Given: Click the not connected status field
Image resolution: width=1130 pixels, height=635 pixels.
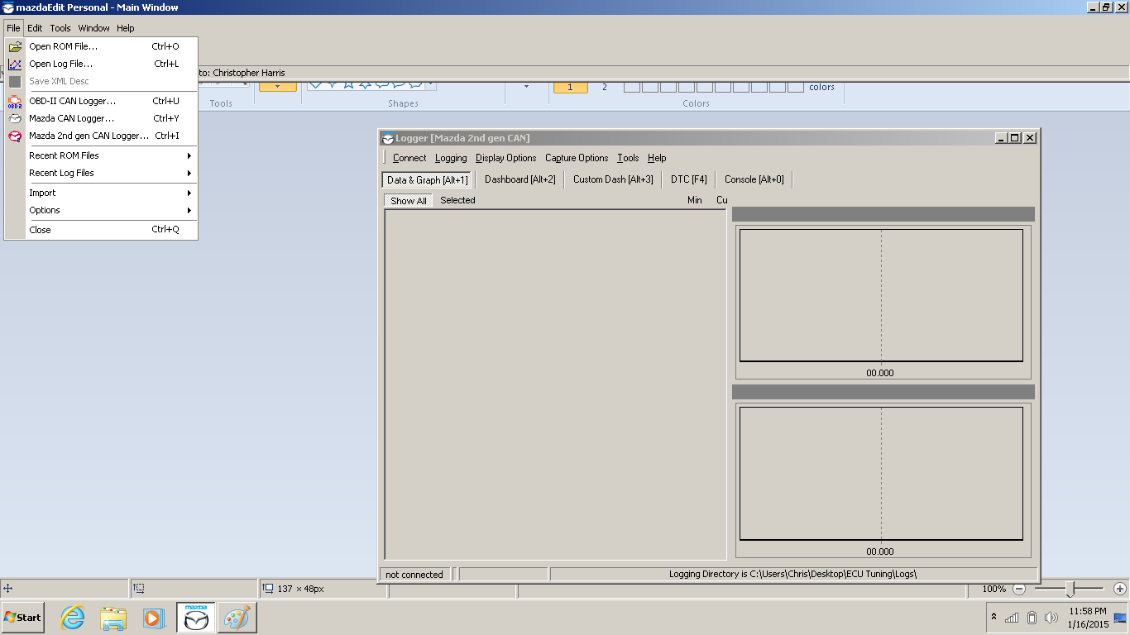Looking at the screenshot, I should click(x=414, y=575).
